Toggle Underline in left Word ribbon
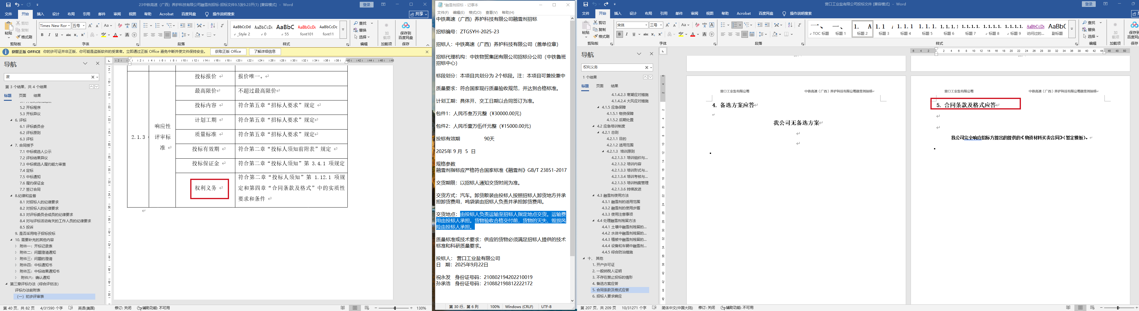This screenshot has width=1139, height=311. 56,35
